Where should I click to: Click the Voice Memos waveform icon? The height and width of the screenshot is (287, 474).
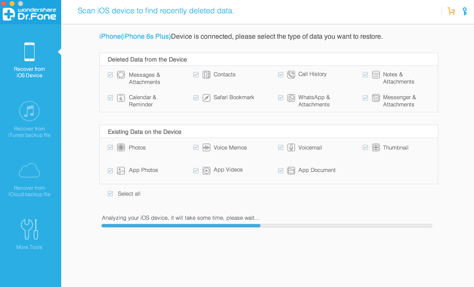coord(206,147)
